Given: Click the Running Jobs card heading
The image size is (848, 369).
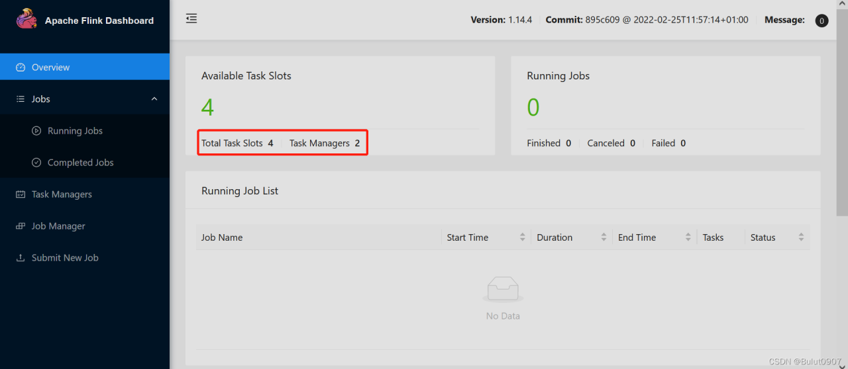Looking at the screenshot, I should tap(558, 75).
